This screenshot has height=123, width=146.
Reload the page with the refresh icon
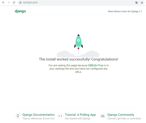(14, 3)
